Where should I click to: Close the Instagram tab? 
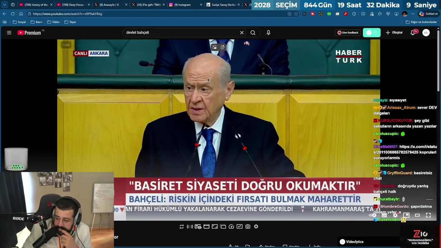point(201,5)
